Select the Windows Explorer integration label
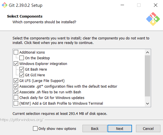Screen dimensions: 163x135 click(x=43, y=64)
